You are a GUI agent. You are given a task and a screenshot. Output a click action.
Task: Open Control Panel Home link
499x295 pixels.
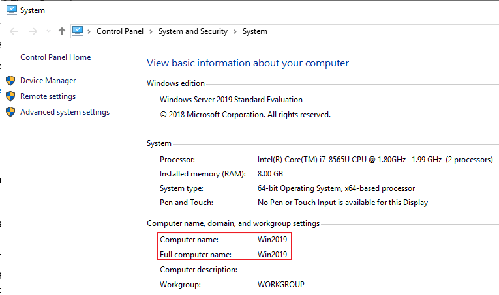[55, 57]
